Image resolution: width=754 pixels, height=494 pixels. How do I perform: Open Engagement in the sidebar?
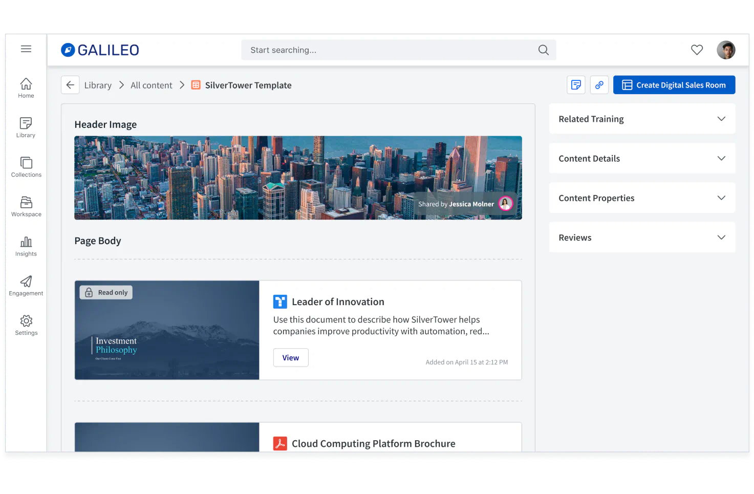pos(26,285)
